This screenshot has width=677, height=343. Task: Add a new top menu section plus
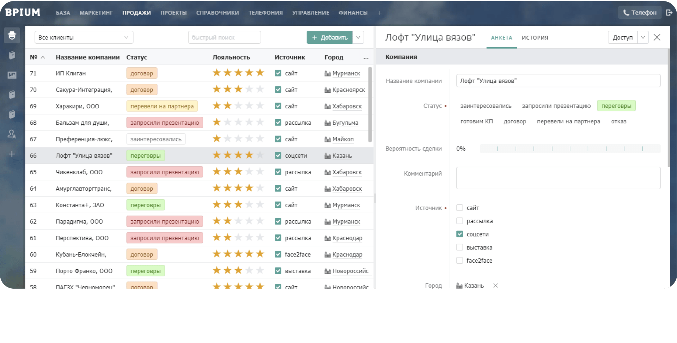tap(380, 13)
